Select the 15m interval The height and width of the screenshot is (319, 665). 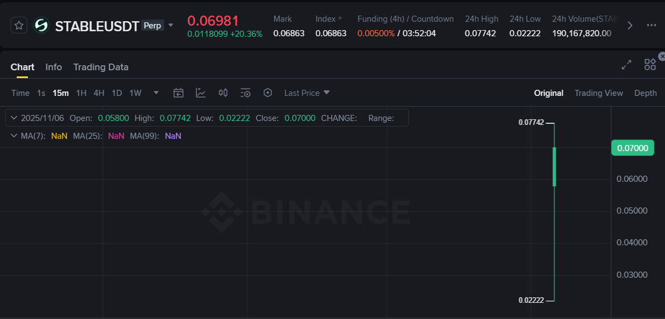coord(61,93)
